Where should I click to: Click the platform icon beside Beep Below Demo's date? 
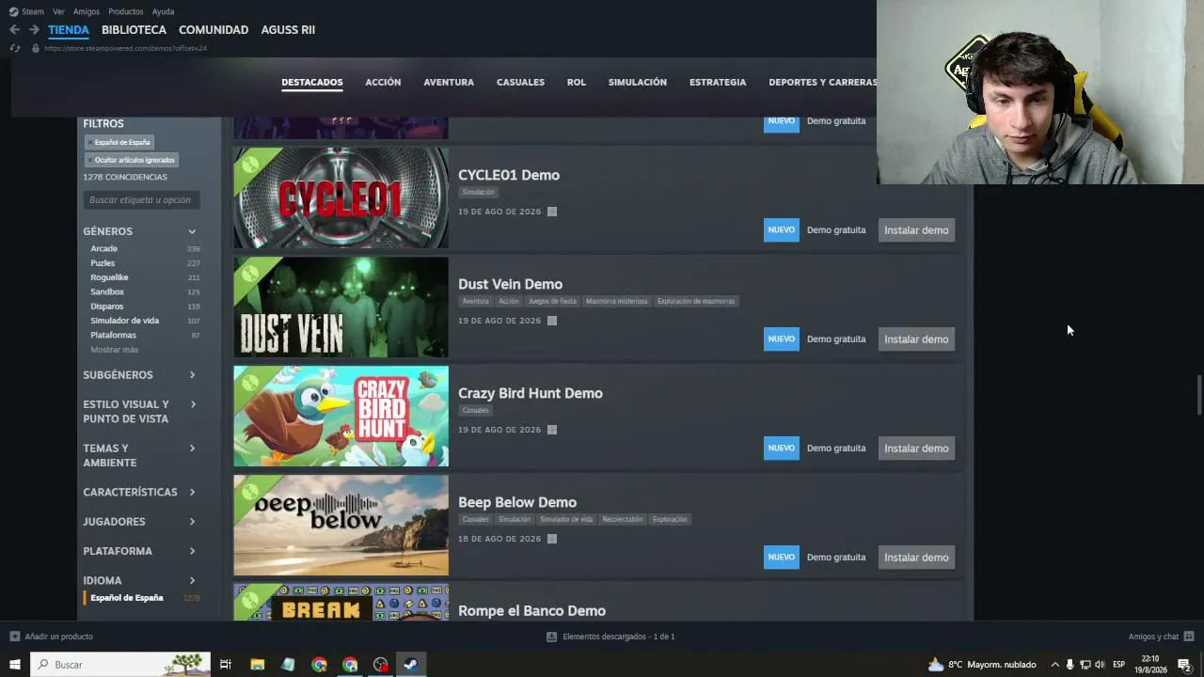552,539
